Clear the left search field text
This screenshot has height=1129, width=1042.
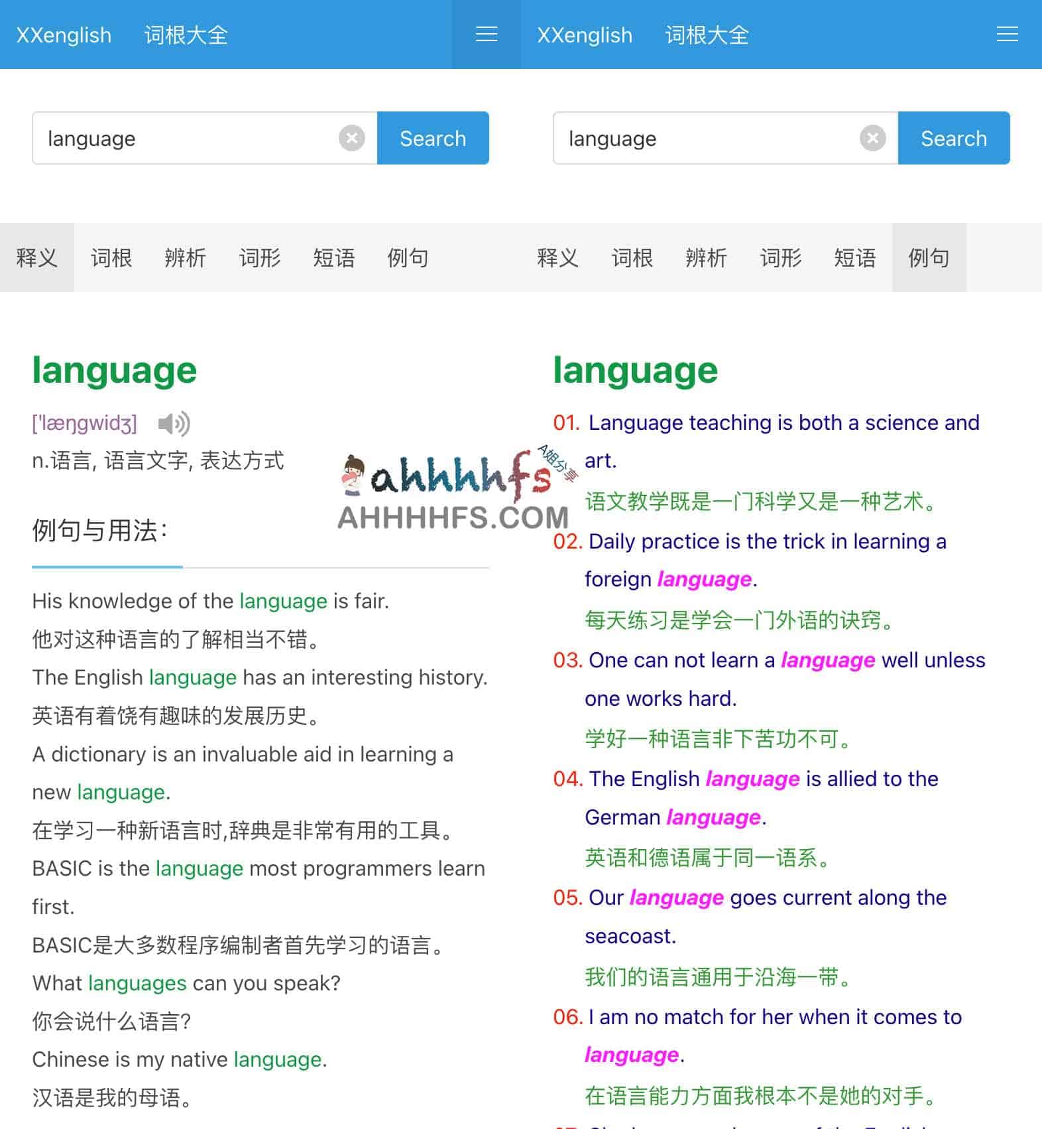(351, 138)
